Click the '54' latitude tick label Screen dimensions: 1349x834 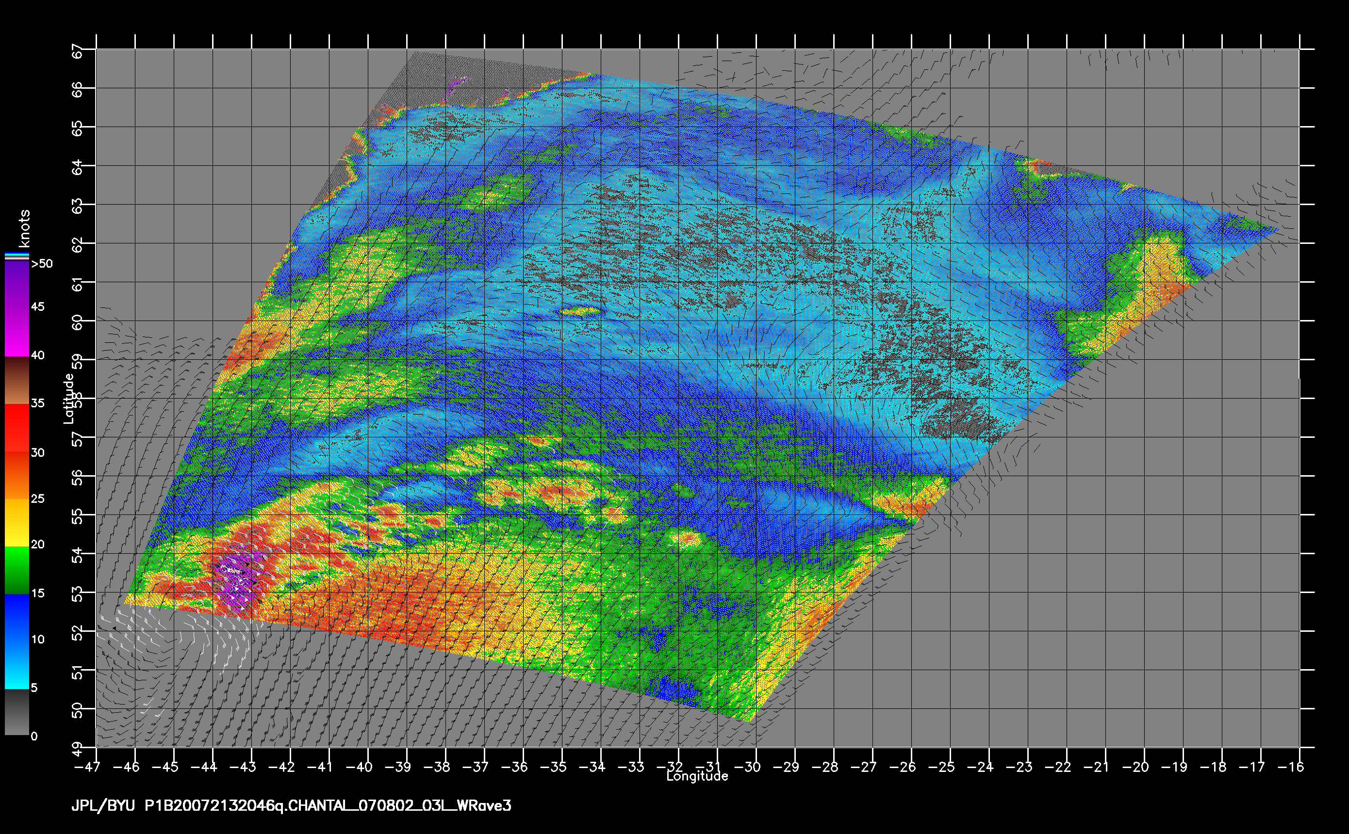78,556
